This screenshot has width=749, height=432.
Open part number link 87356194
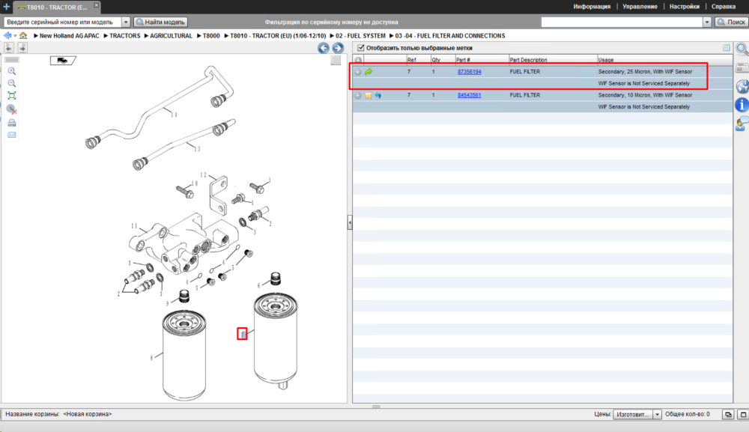[469, 72]
